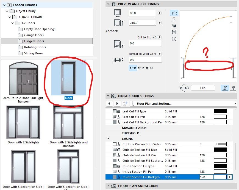The height and width of the screenshot is (190, 239).
Task: Click the Inside Section Fill Type black swatch
Action: click(x=220, y=166)
